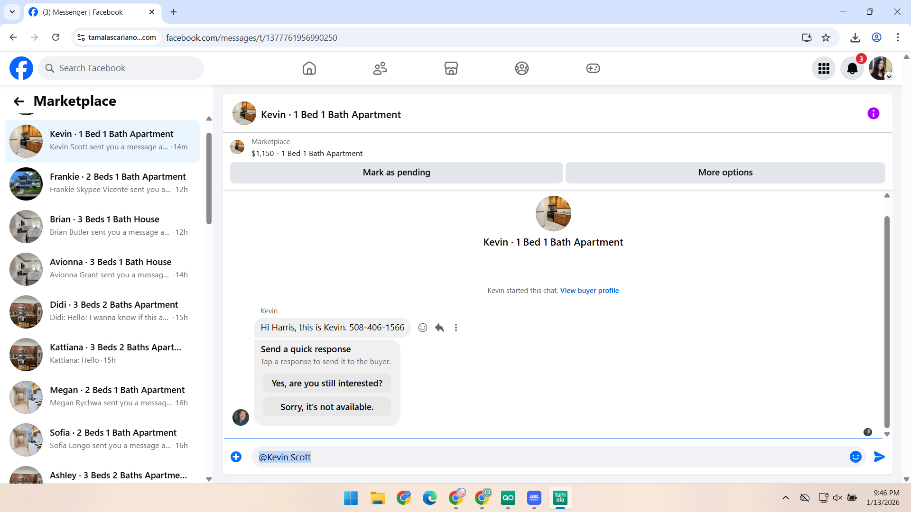Viewport: 911px width, 512px height.
Task: Open the nine-dot Menu grid icon
Action: point(824,69)
